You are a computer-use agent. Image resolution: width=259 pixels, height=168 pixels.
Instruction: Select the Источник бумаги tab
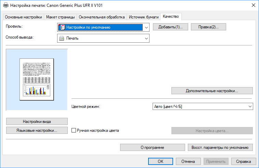tap(144, 17)
